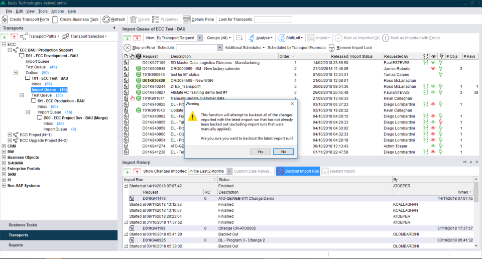482x259 pixels.
Task: Open the File menu
Action: 9,11
